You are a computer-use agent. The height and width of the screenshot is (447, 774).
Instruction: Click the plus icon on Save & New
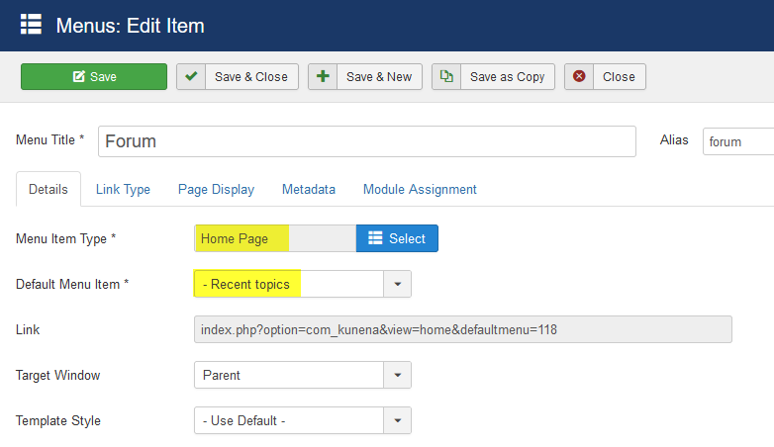[323, 77]
